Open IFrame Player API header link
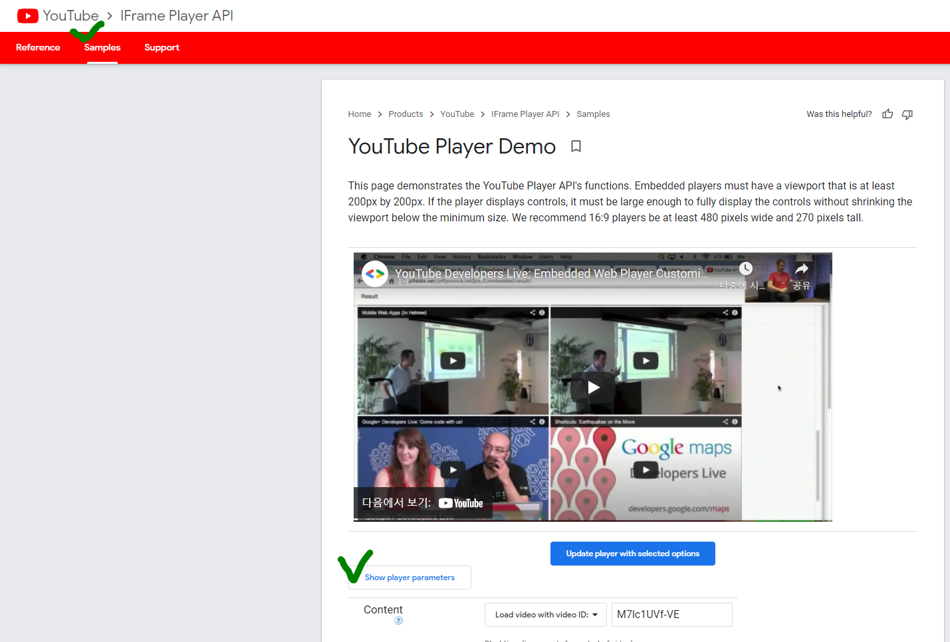This screenshot has width=950, height=642. pyautogui.click(x=177, y=15)
